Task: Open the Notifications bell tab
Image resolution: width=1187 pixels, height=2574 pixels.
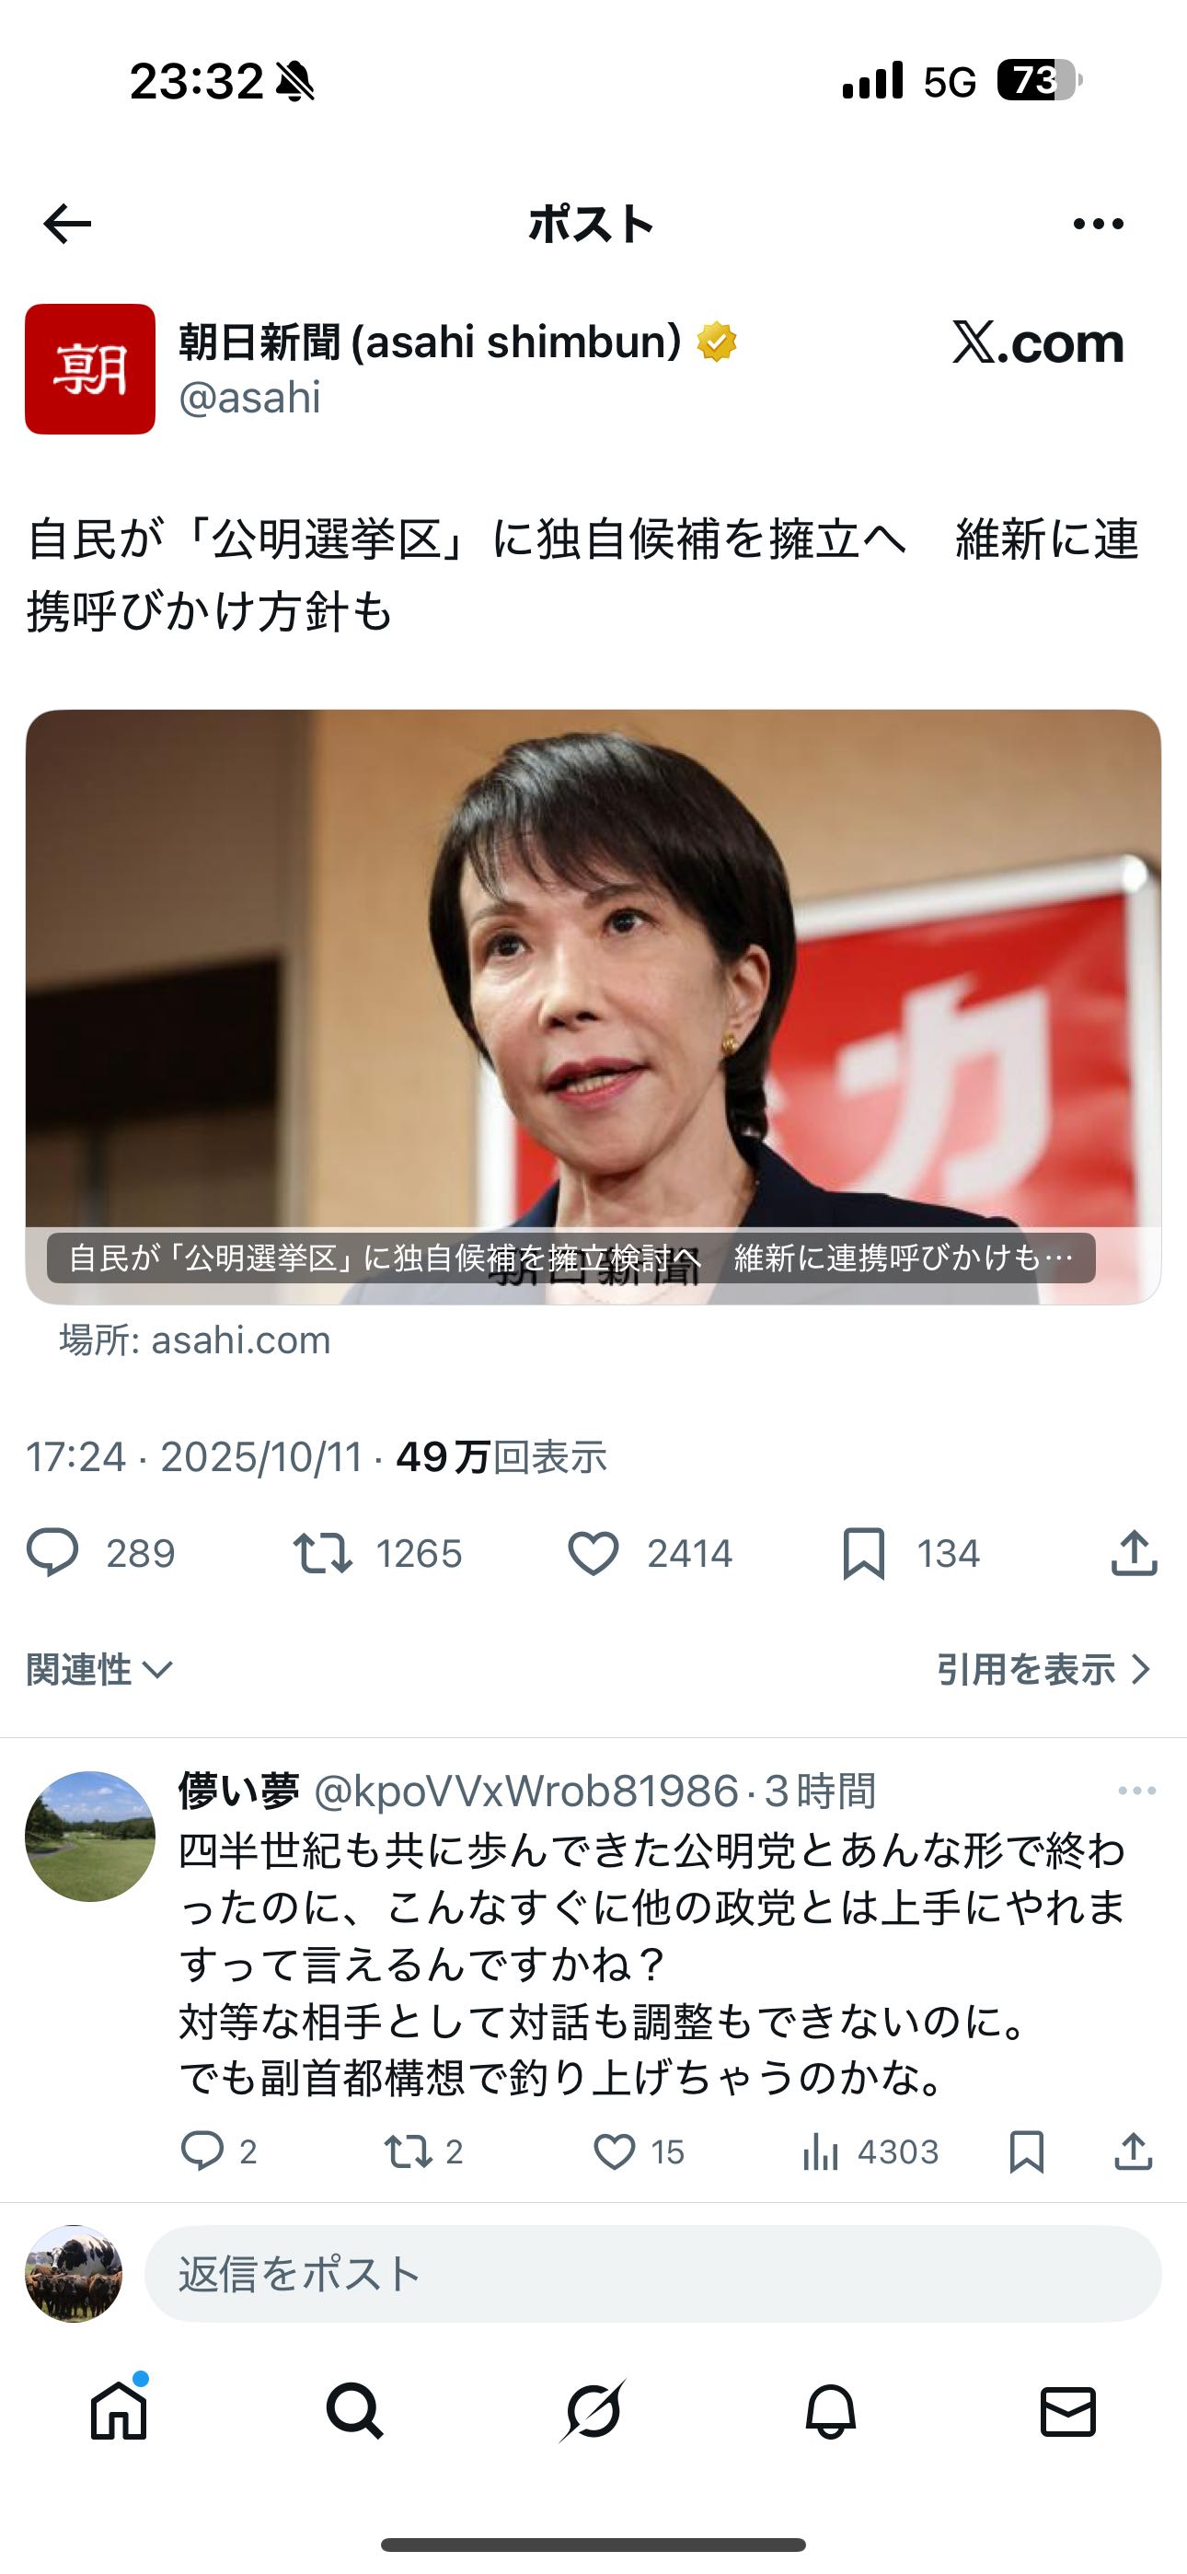Action: pyautogui.click(x=830, y=2410)
